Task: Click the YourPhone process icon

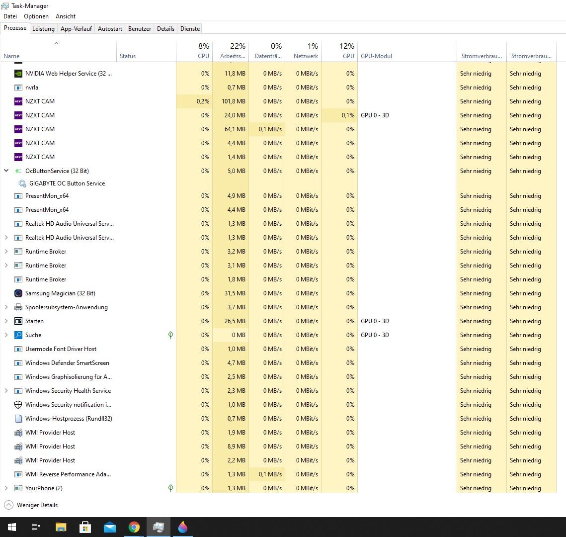Action: click(18, 488)
